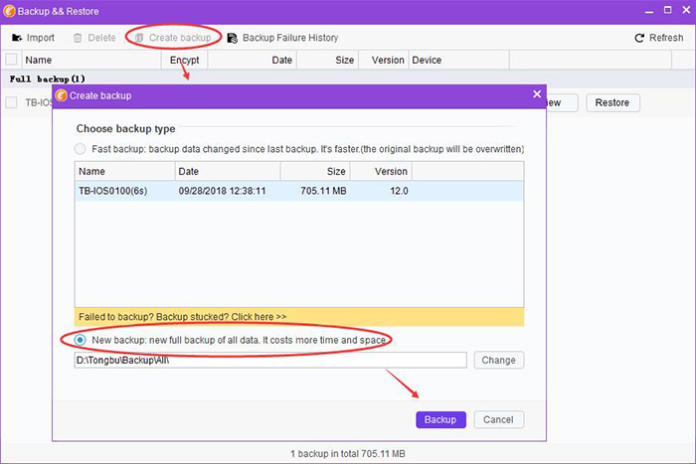Click Change to pick backup folder
Image resolution: width=696 pixels, height=464 pixels.
498,361
